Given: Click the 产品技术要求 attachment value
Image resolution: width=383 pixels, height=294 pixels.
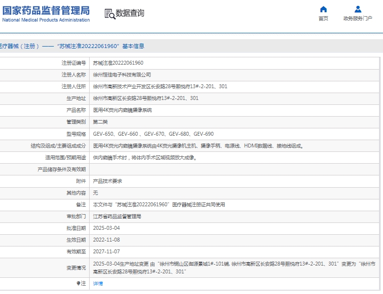Looking at the screenshot, I should [x=107, y=181].
